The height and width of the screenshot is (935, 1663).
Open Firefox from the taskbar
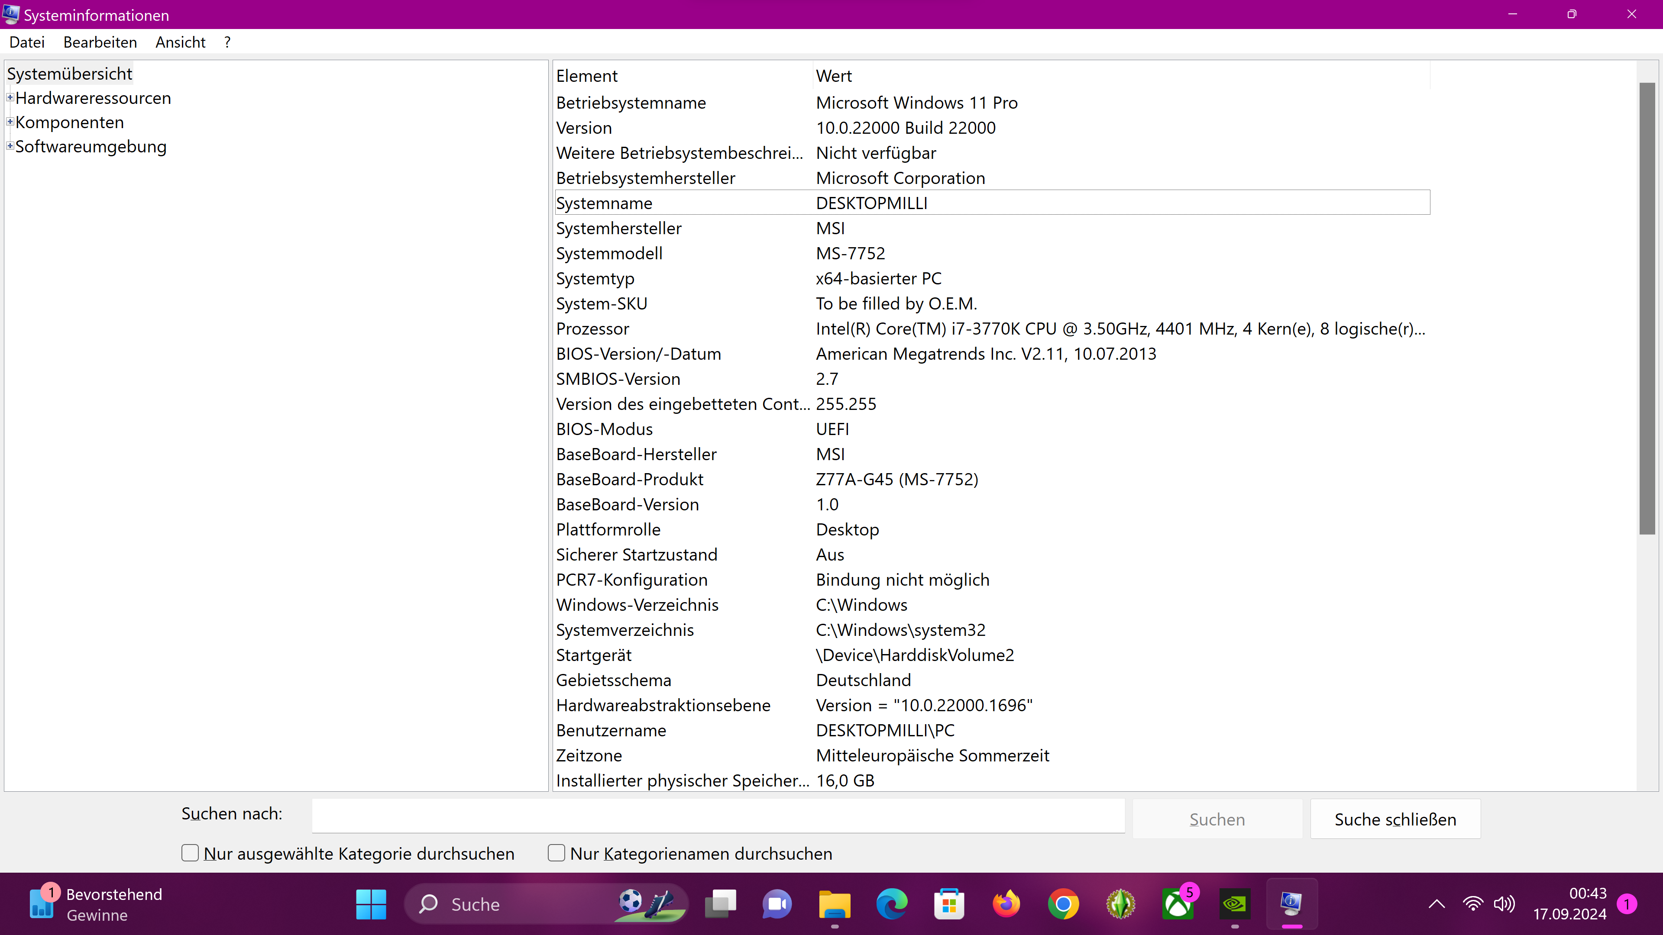pyautogui.click(x=1006, y=903)
